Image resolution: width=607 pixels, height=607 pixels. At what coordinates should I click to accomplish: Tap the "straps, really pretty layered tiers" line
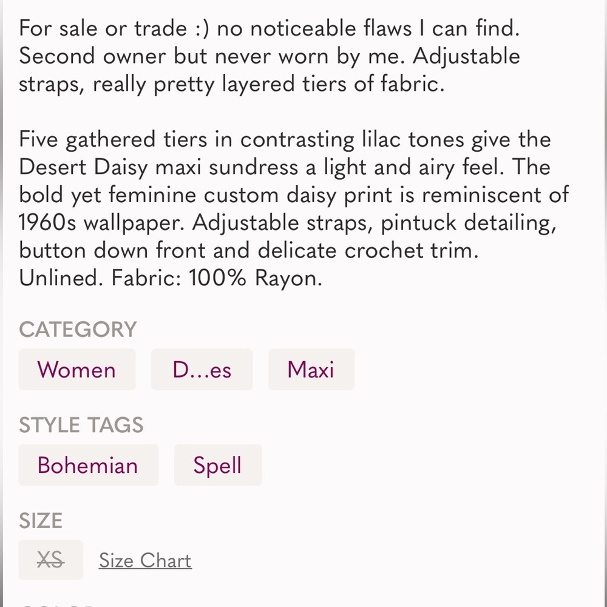[x=231, y=84]
